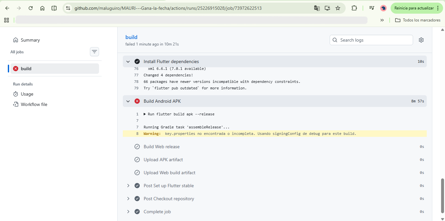The height and width of the screenshot is (221, 445).
Task: Click log line number 77
Action: [x=136, y=75]
